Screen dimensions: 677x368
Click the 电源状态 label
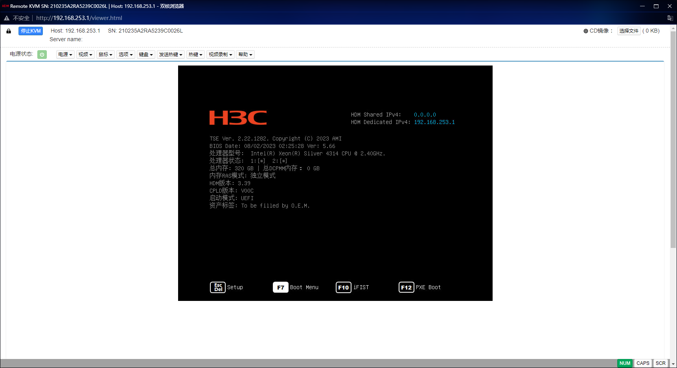(x=22, y=54)
